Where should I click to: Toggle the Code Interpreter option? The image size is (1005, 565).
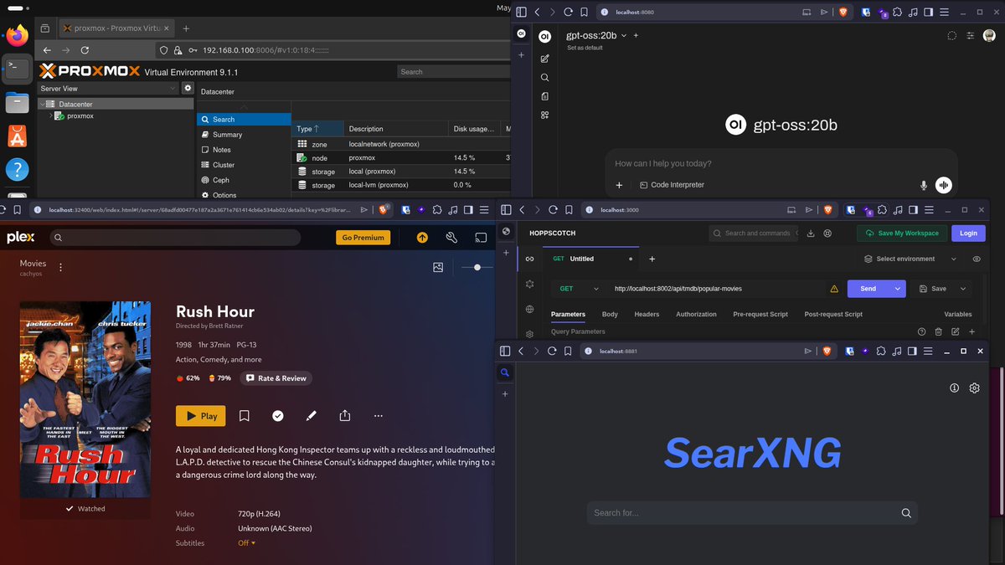point(672,185)
